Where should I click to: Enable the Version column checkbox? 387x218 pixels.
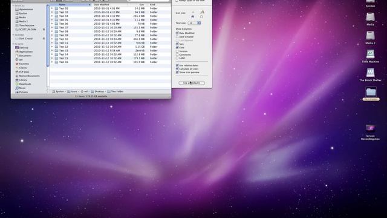tap(177, 51)
